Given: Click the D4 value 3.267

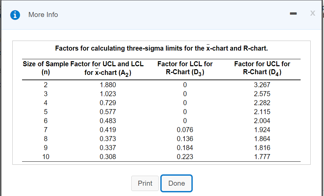Looking at the screenshot, I should (262, 85).
